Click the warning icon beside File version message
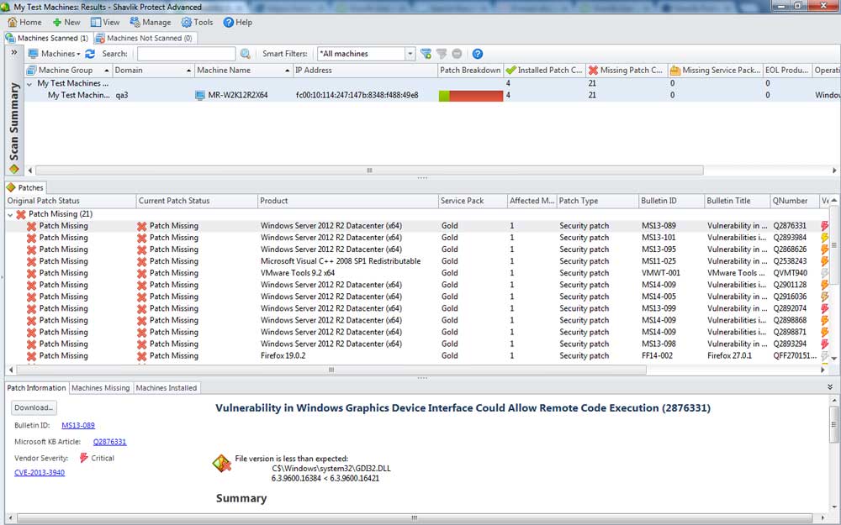The width and height of the screenshot is (841, 525). pos(221,464)
